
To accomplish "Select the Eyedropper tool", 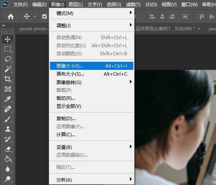I will [8, 99].
